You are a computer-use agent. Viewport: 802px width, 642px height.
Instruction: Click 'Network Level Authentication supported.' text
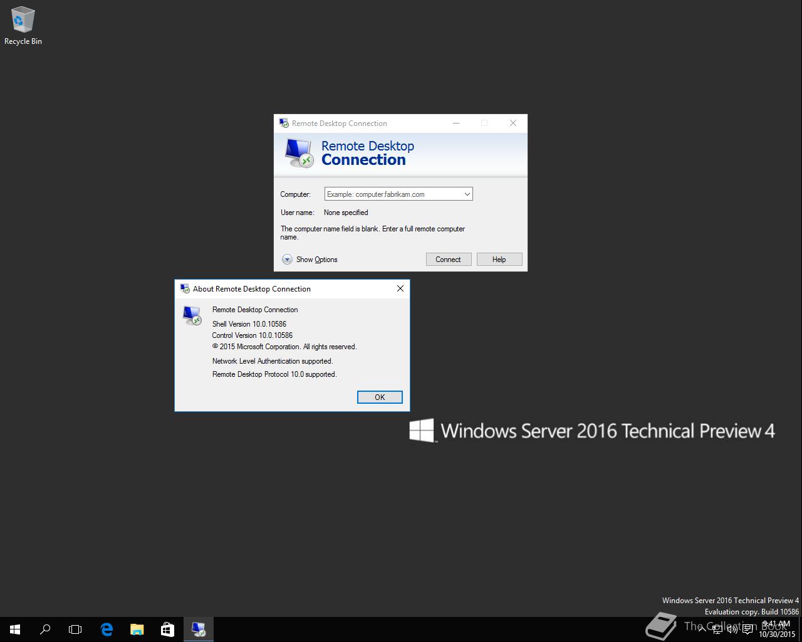pos(273,361)
